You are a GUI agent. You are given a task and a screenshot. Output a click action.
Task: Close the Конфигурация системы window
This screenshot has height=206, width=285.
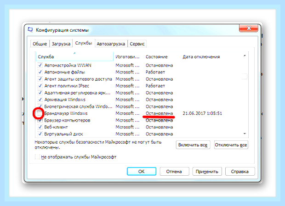(249, 28)
